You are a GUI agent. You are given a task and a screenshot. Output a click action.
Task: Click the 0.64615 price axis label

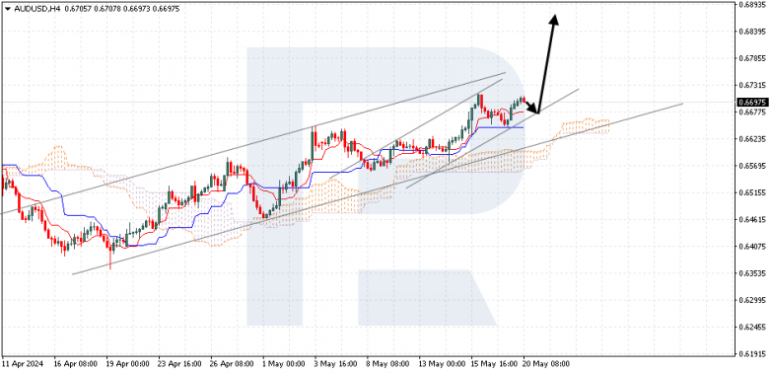click(753, 219)
